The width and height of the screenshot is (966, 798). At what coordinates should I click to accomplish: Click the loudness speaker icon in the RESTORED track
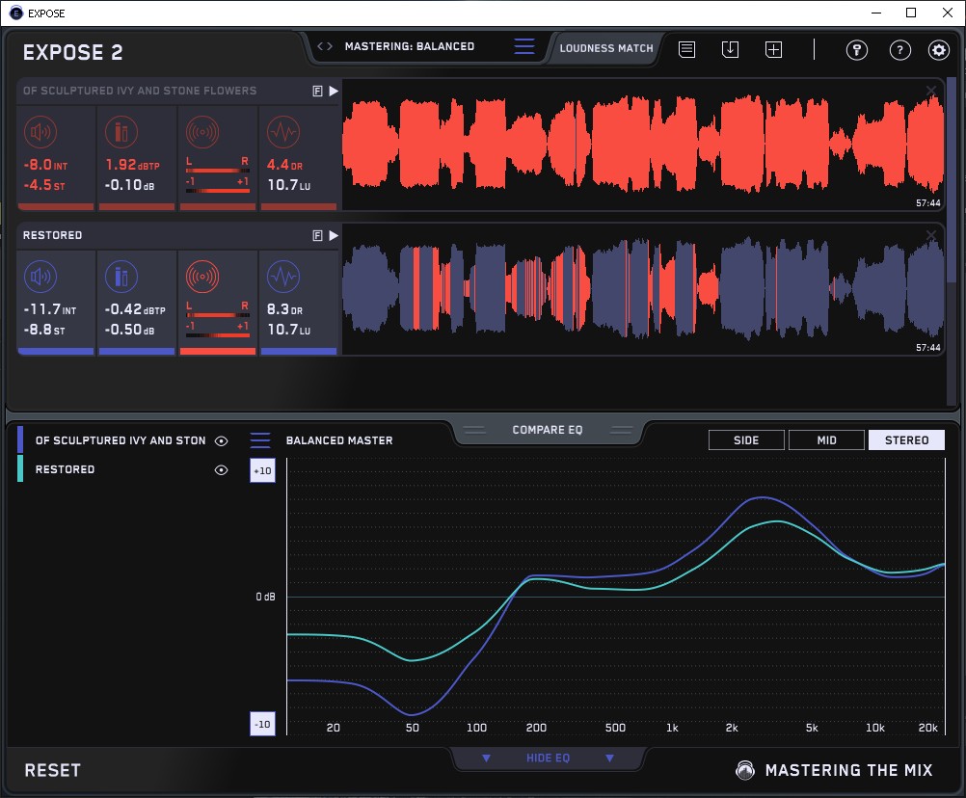(x=40, y=277)
